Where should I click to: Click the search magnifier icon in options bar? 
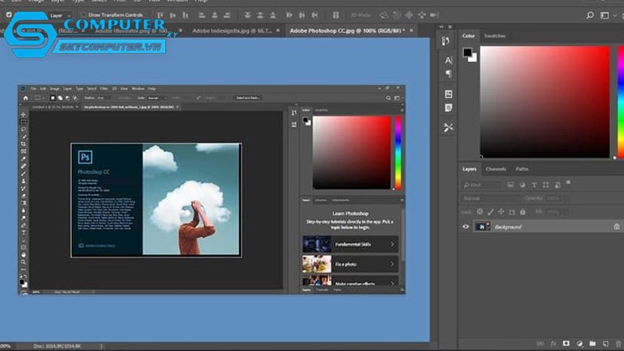[x=590, y=15]
